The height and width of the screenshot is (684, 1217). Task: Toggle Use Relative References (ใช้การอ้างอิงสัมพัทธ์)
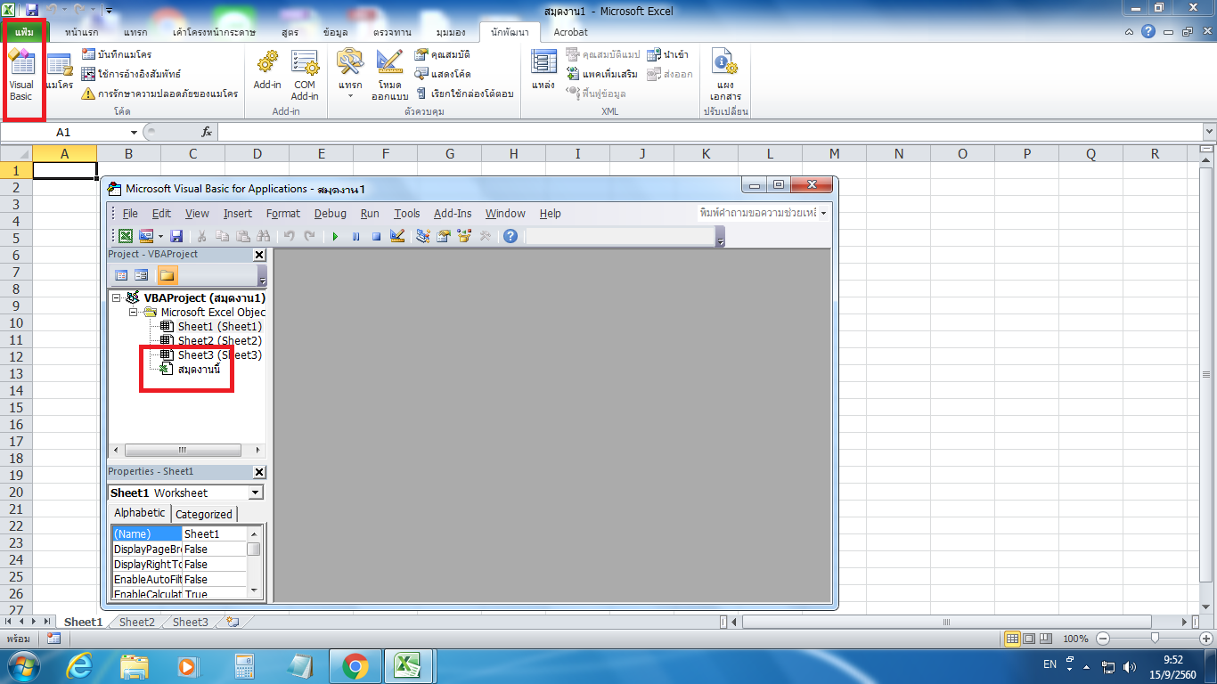[x=131, y=74]
